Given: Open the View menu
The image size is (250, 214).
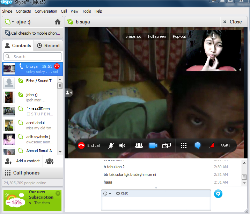Looking at the screenshot, I should tap(74, 11).
